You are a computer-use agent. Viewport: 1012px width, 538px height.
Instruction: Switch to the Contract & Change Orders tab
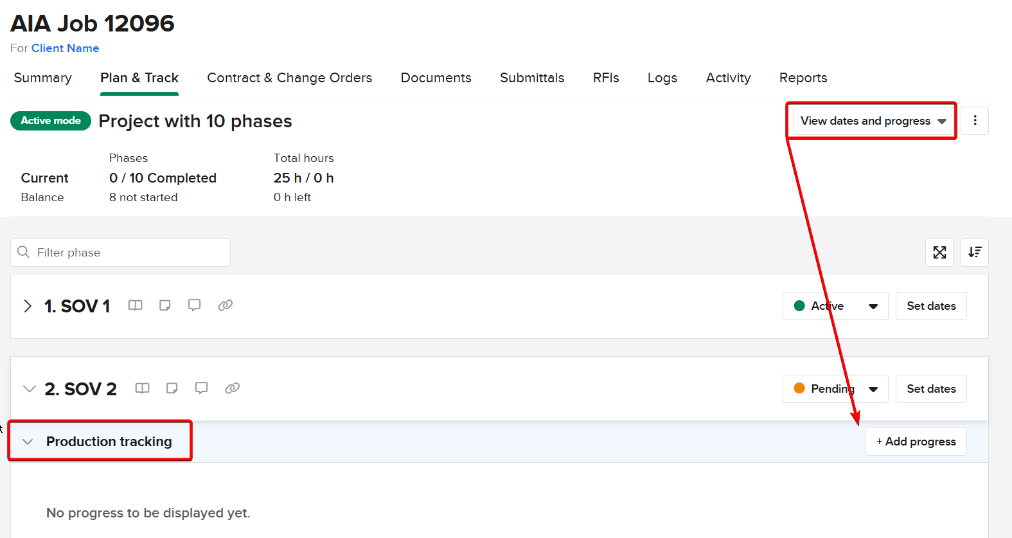coord(289,78)
